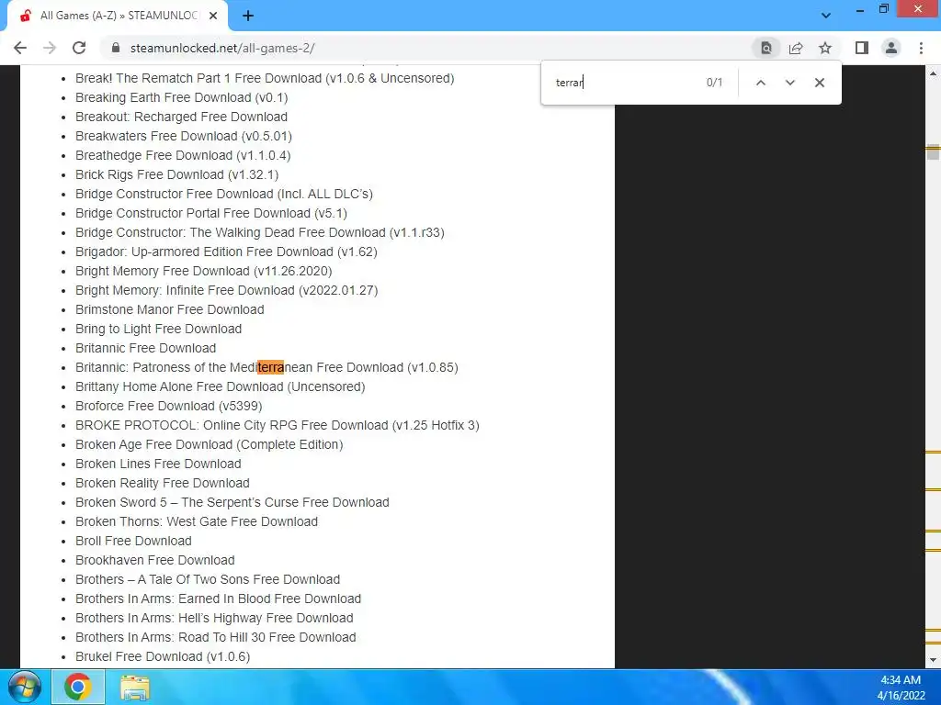Close the STEAMUNLOCKED tab

pos(213,16)
